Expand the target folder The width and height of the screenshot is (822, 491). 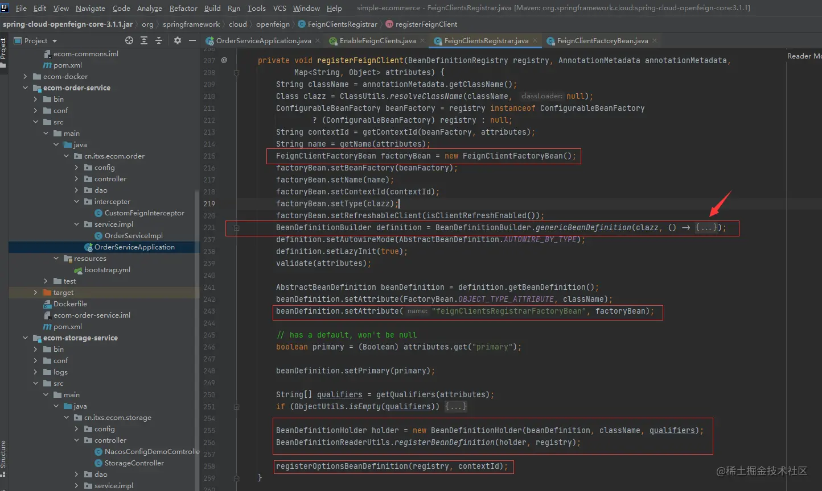(35, 293)
